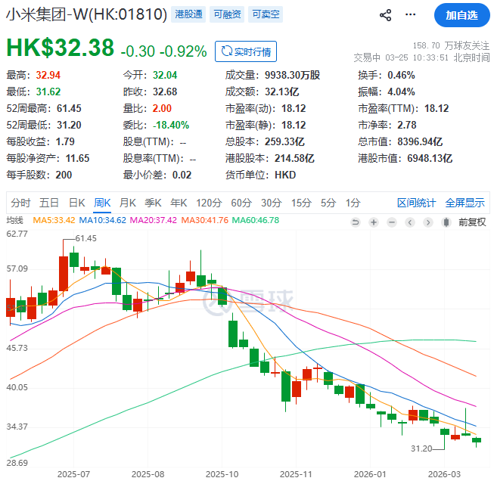494x481 pixels.
Task: Click the 全屏显示 fullscreen link
Action: coord(464,203)
